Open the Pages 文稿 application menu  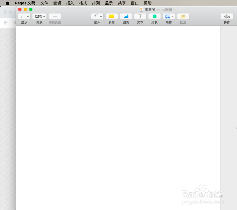tap(25, 3)
